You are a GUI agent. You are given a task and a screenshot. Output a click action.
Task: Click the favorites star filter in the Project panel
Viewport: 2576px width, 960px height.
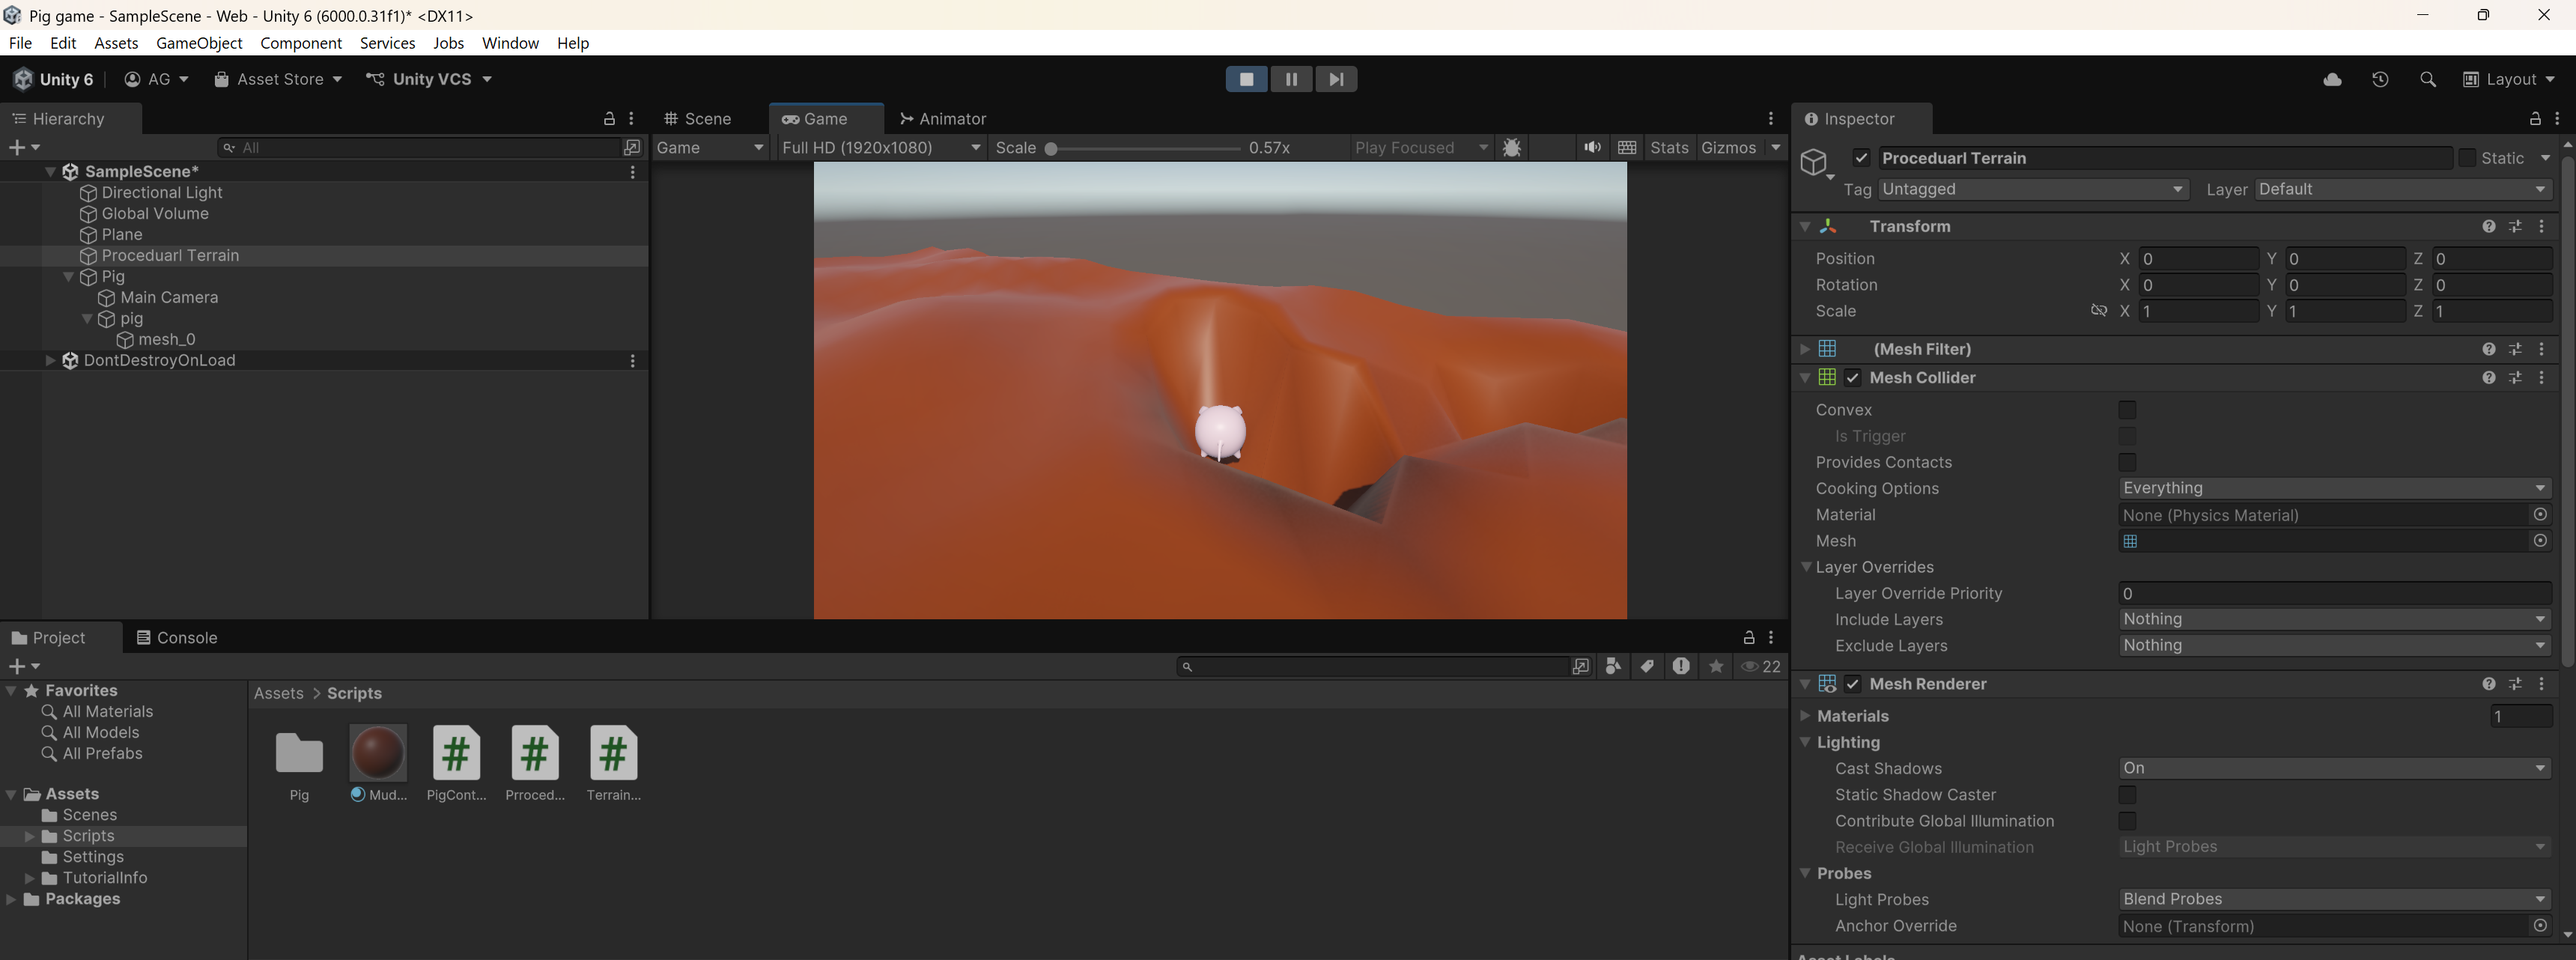(1716, 666)
